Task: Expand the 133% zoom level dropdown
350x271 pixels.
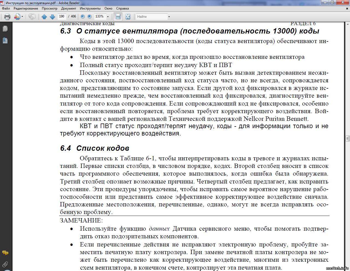Action: (108, 17)
